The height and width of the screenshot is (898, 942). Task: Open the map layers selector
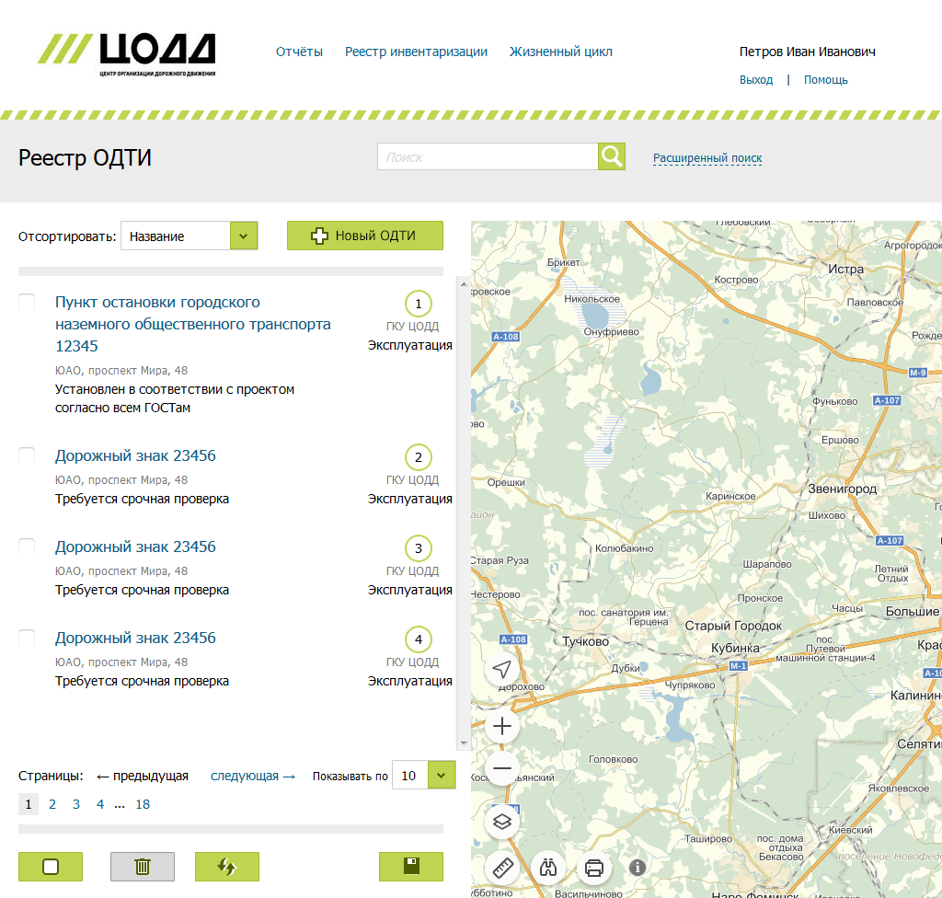point(502,822)
